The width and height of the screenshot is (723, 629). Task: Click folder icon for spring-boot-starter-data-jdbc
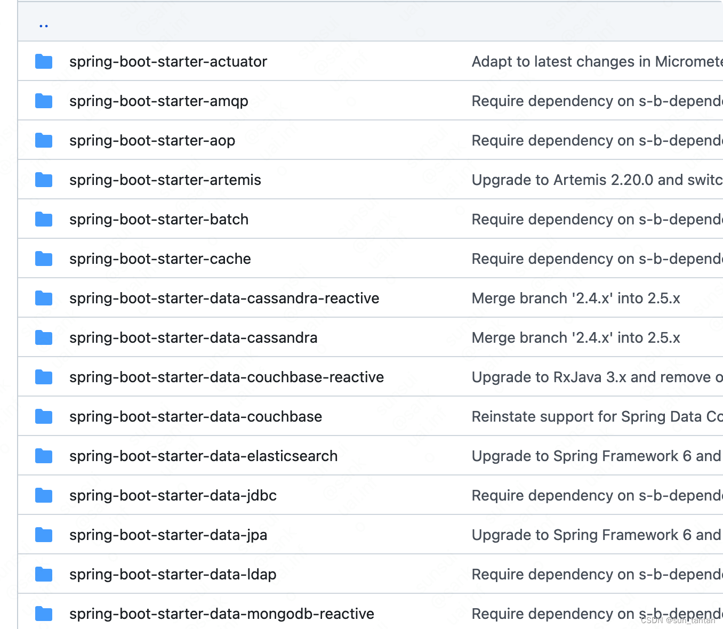point(44,496)
